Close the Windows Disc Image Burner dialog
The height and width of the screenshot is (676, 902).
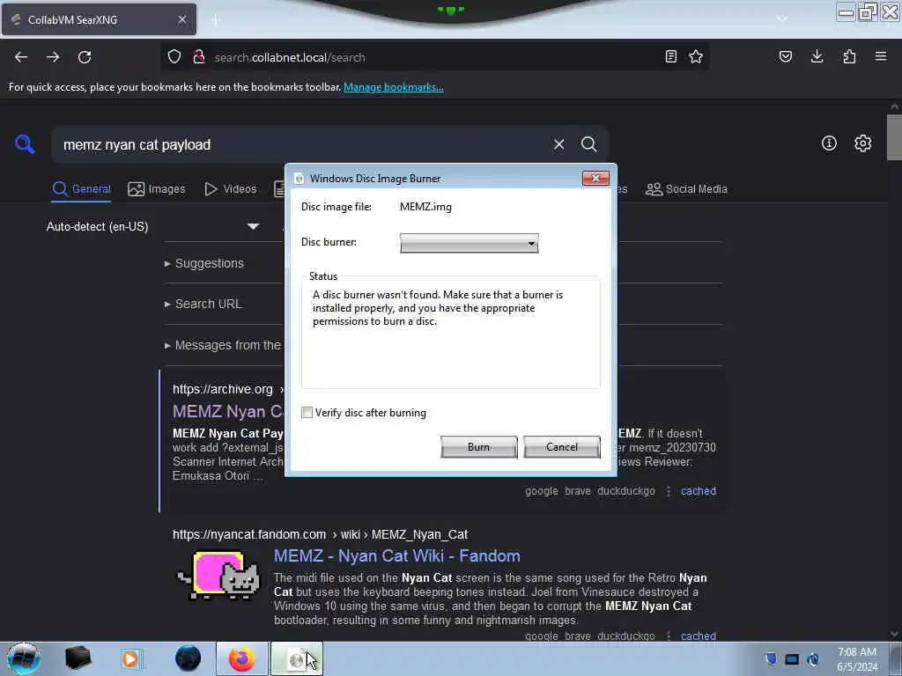click(x=595, y=178)
